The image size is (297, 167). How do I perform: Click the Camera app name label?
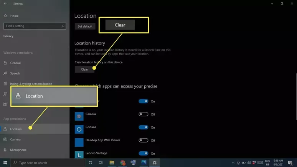coord(91,114)
